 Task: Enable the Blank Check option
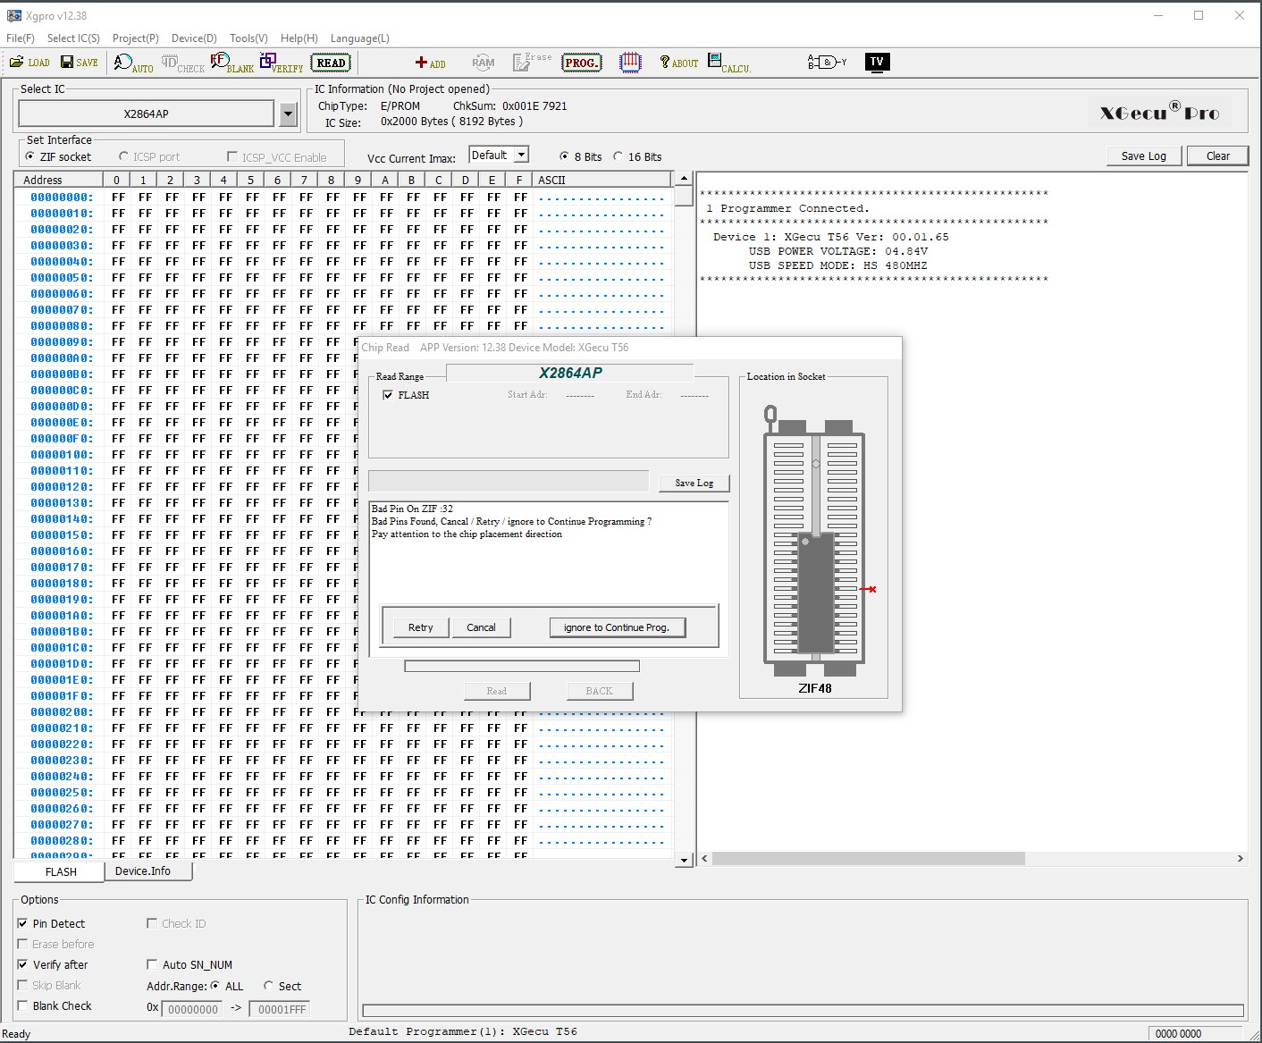[x=23, y=1005]
